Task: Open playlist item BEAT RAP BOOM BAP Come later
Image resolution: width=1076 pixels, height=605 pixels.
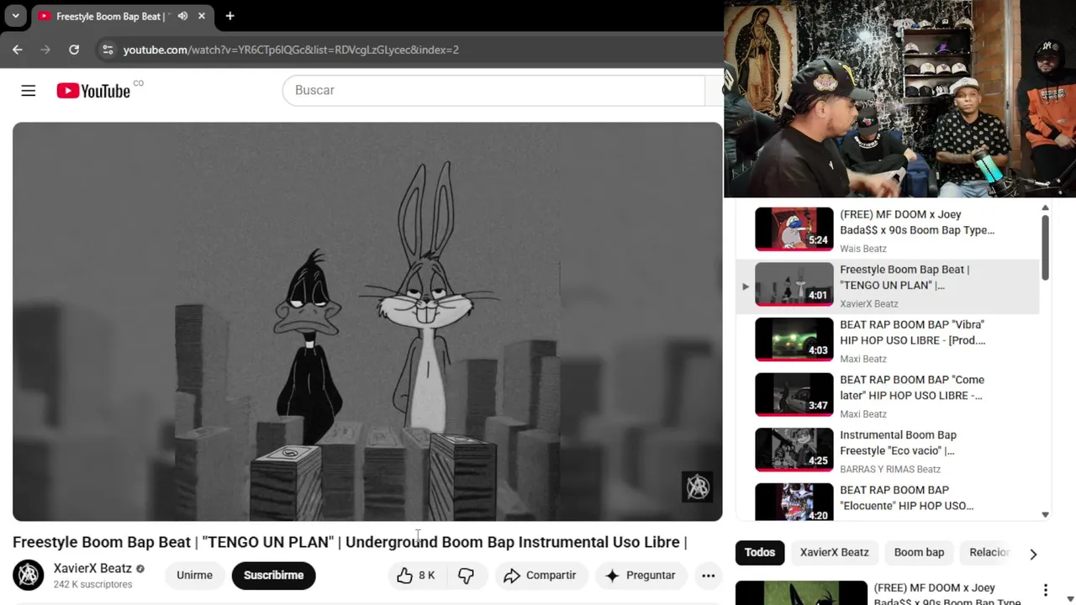Action: pyautogui.click(x=887, y=396)
